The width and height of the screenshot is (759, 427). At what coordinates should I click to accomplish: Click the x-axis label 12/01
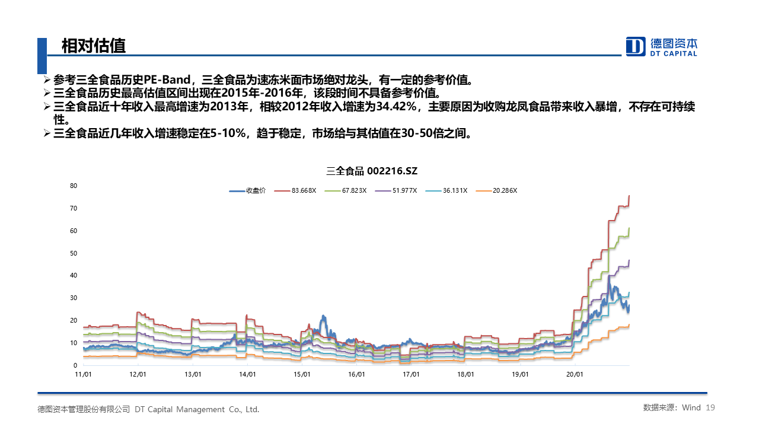coord(138,375)
